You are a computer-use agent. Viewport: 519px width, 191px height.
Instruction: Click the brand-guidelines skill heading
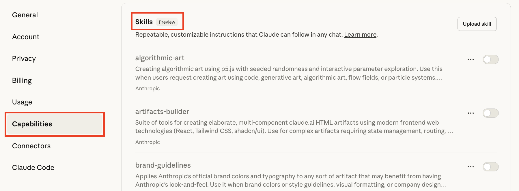point(163,165)
